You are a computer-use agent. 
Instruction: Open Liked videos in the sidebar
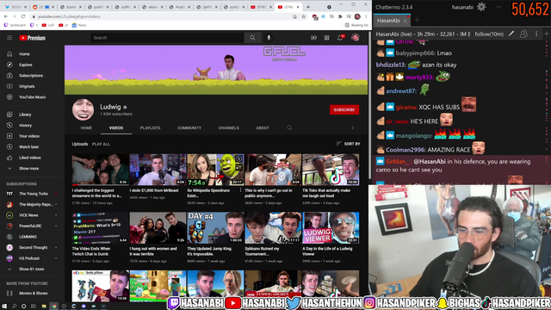[x=29, y=158]
